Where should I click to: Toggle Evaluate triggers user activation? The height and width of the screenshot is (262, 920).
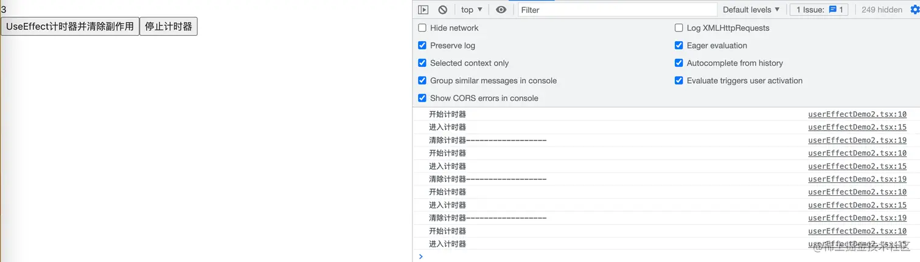679,81
